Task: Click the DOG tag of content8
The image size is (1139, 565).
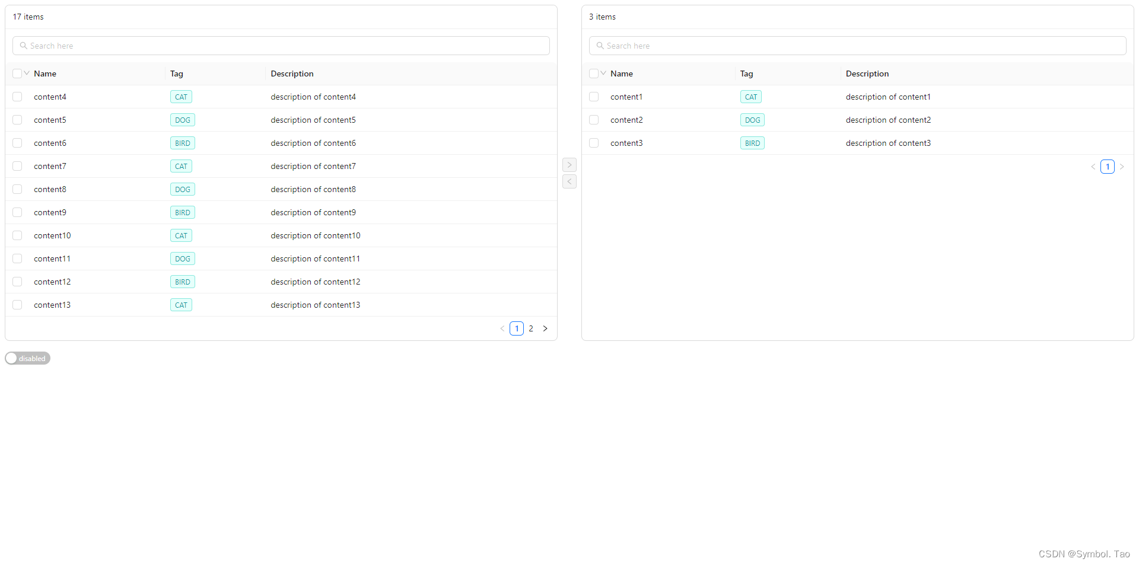Action: pyautogui.click(x=183, y=189)
